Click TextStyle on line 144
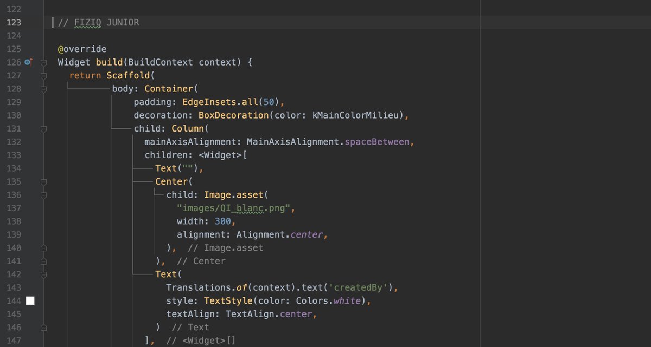The width and height of the screenshot is (651, 347). pos(228,300)
